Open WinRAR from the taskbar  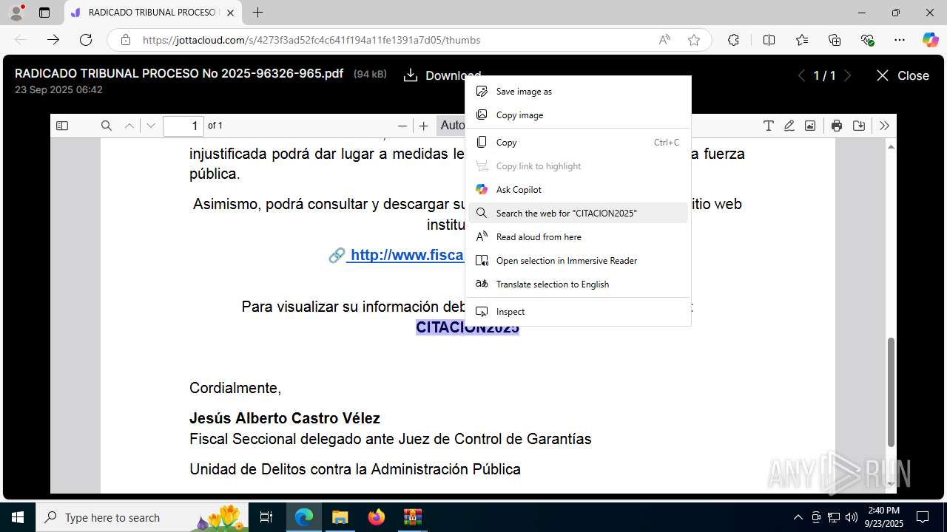(412, 517)
